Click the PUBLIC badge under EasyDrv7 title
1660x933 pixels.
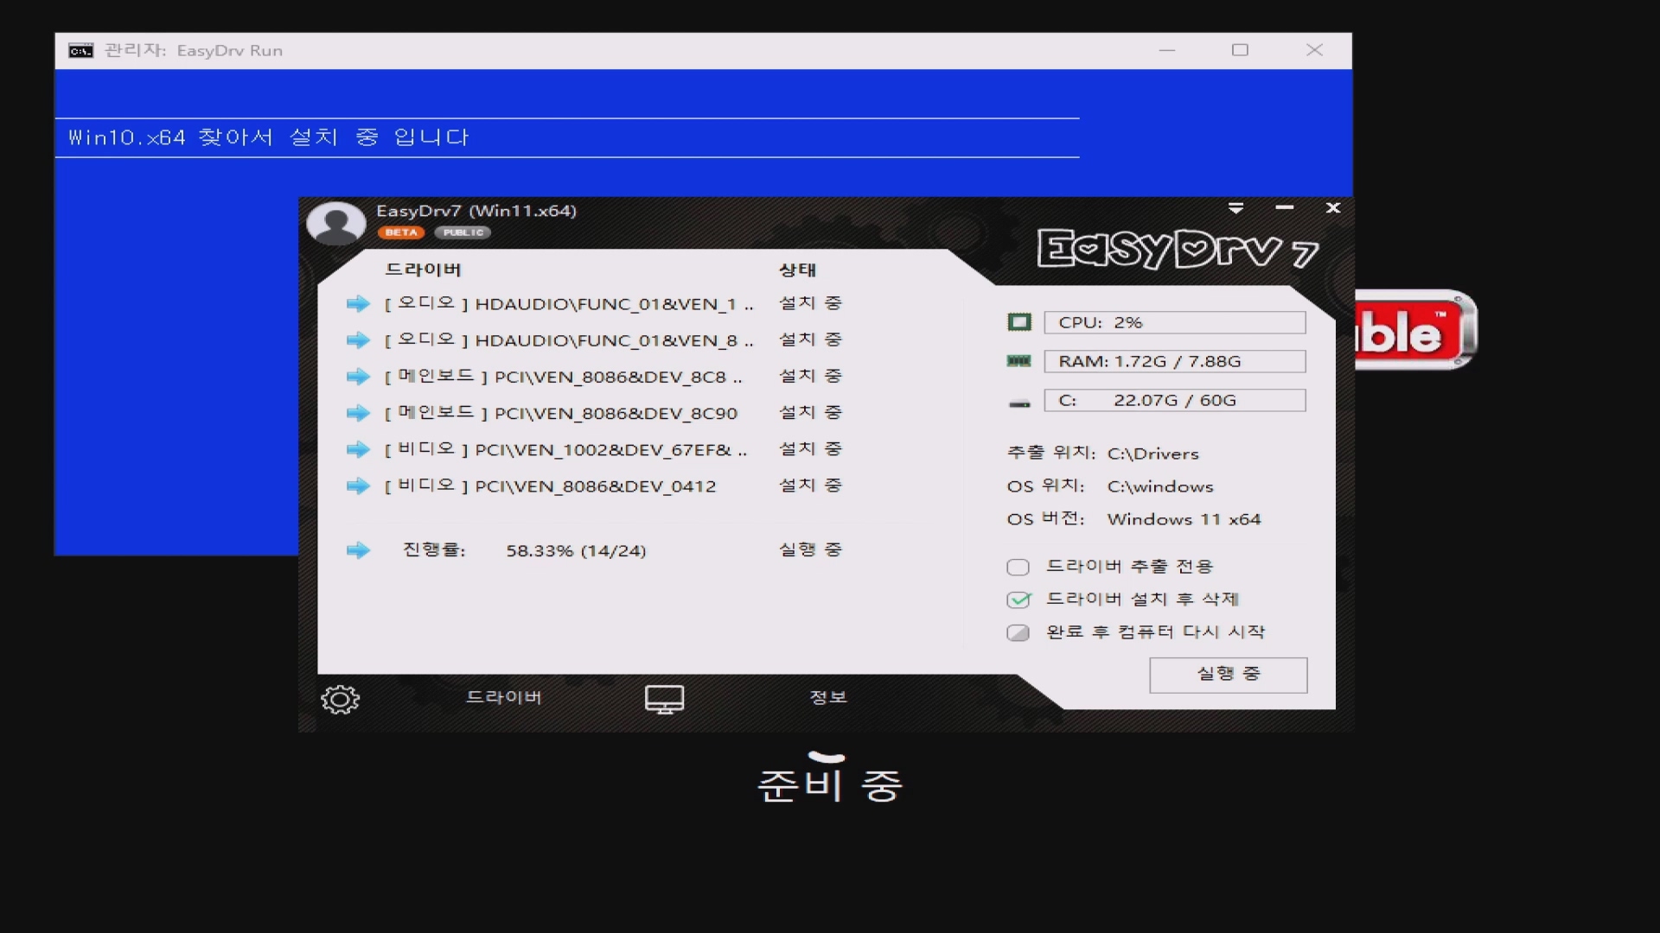(463, 232)
